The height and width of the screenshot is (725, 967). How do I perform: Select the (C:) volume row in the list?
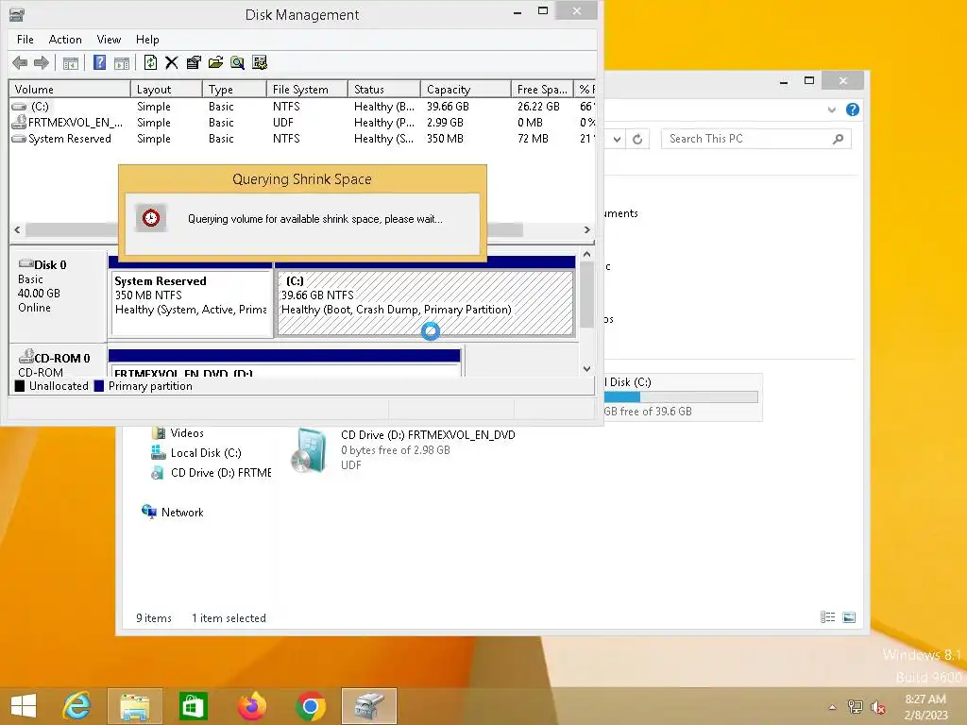302,107
